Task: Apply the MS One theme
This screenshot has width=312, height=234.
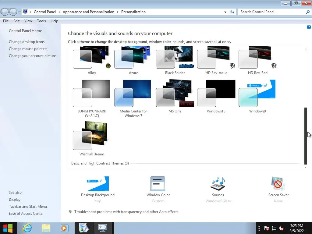Action: tap(175, 97)
